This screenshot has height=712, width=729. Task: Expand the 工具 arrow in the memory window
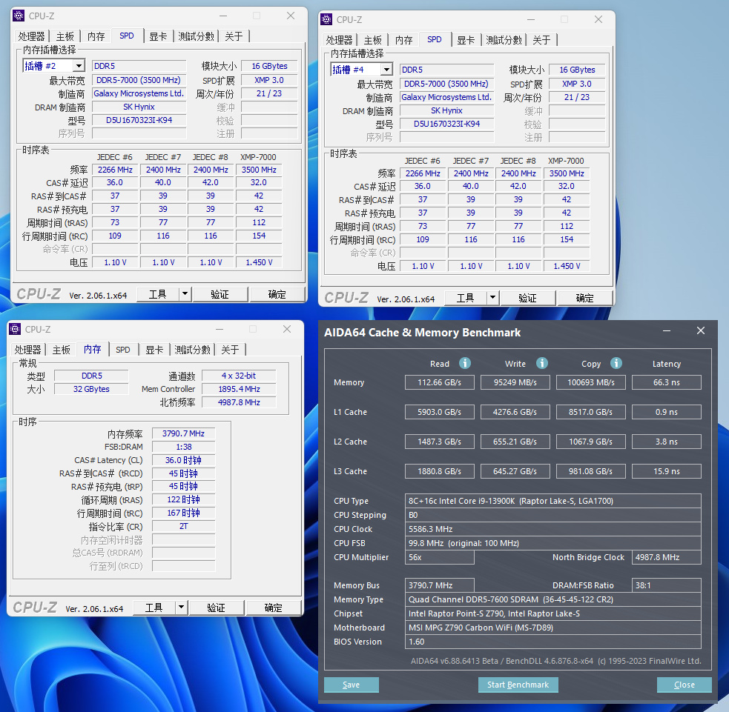181,608
